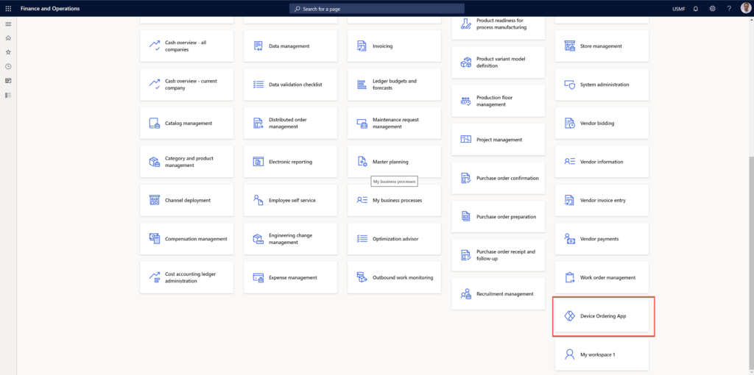
Task: Click the Data validation checklist tile icon
Action: point(258,85)
